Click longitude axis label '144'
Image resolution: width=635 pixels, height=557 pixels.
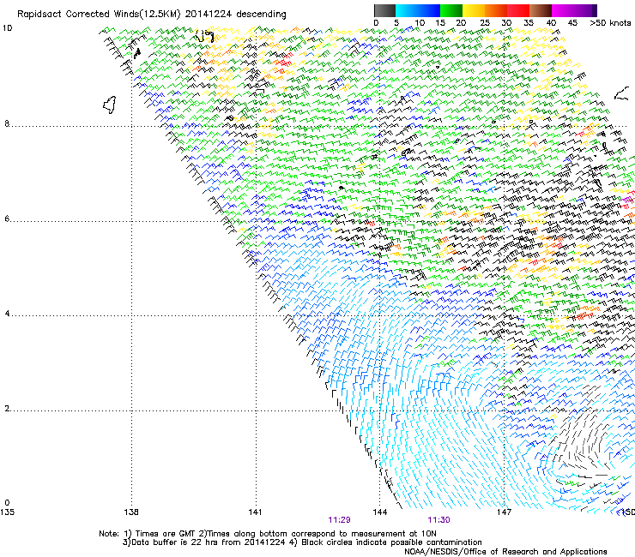[380, 512]
